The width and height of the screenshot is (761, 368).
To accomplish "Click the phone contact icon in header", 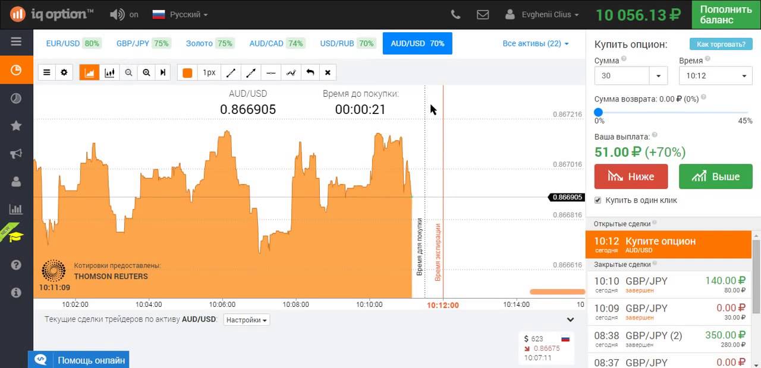I will click(455, 14).
